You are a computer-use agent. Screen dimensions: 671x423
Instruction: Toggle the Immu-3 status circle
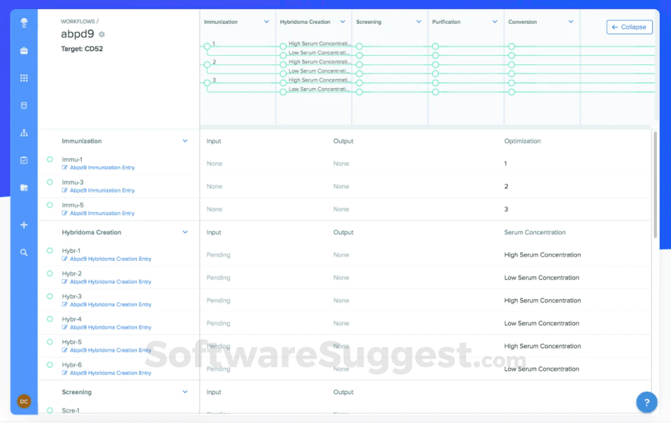point(49,182)
